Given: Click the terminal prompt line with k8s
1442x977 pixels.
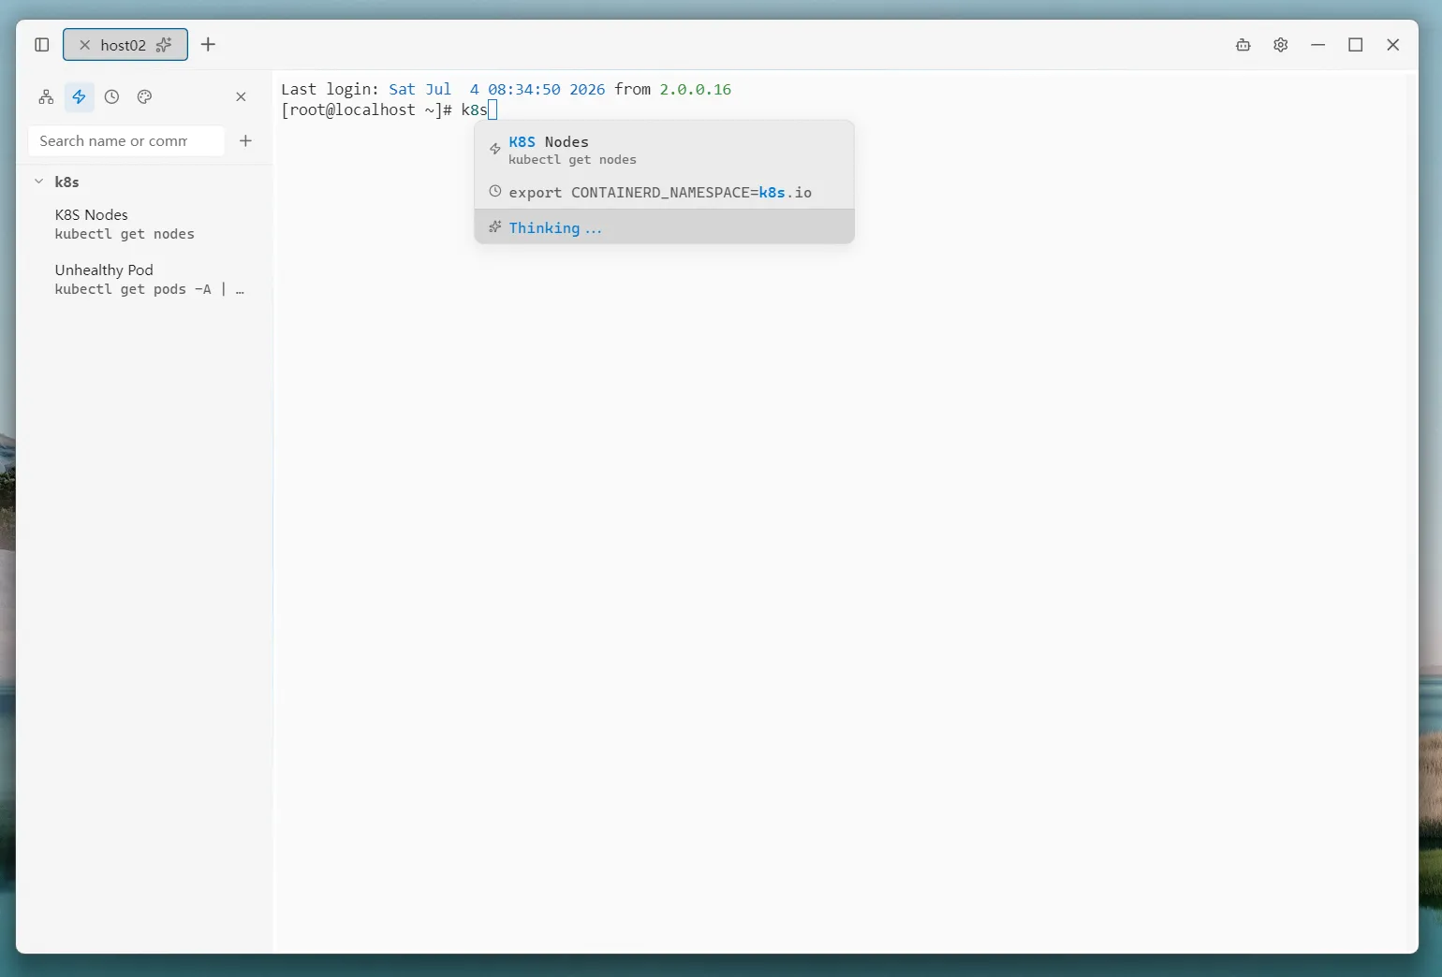Looking at the screenshot, I should [389, 110].
